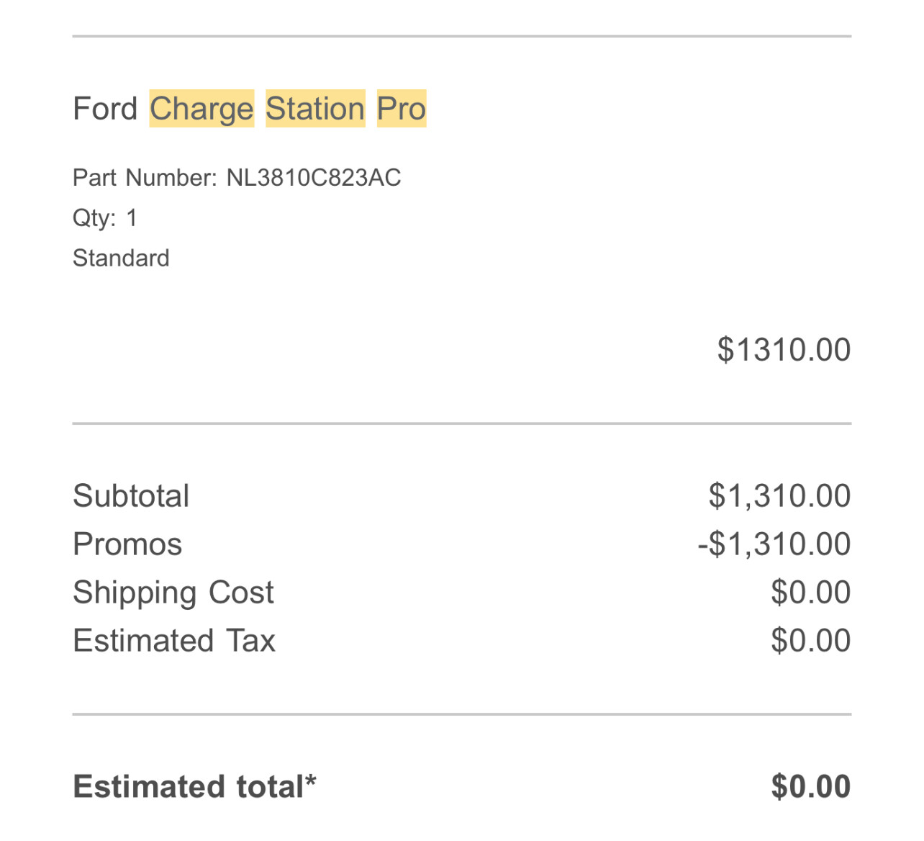Click the Qty: 1 line
924x841 pixels.
pos(105,218)
